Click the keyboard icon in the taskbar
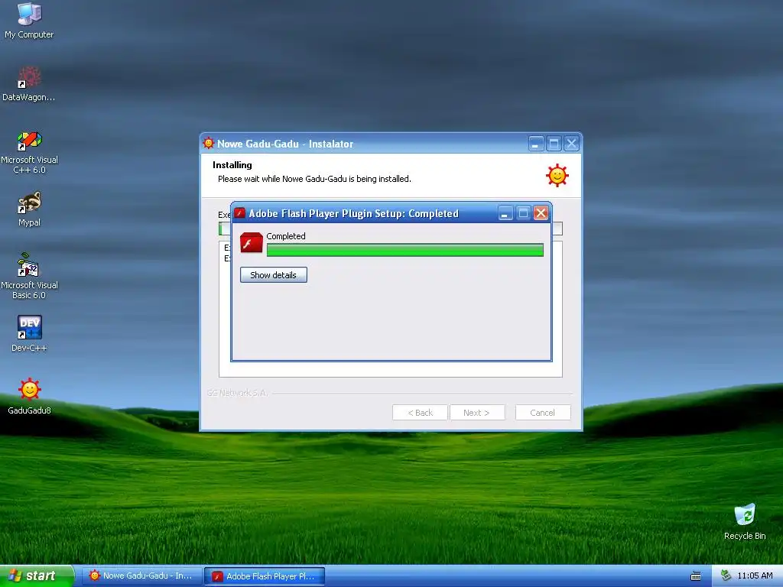 pyautogui.click(x=695, y=576)
